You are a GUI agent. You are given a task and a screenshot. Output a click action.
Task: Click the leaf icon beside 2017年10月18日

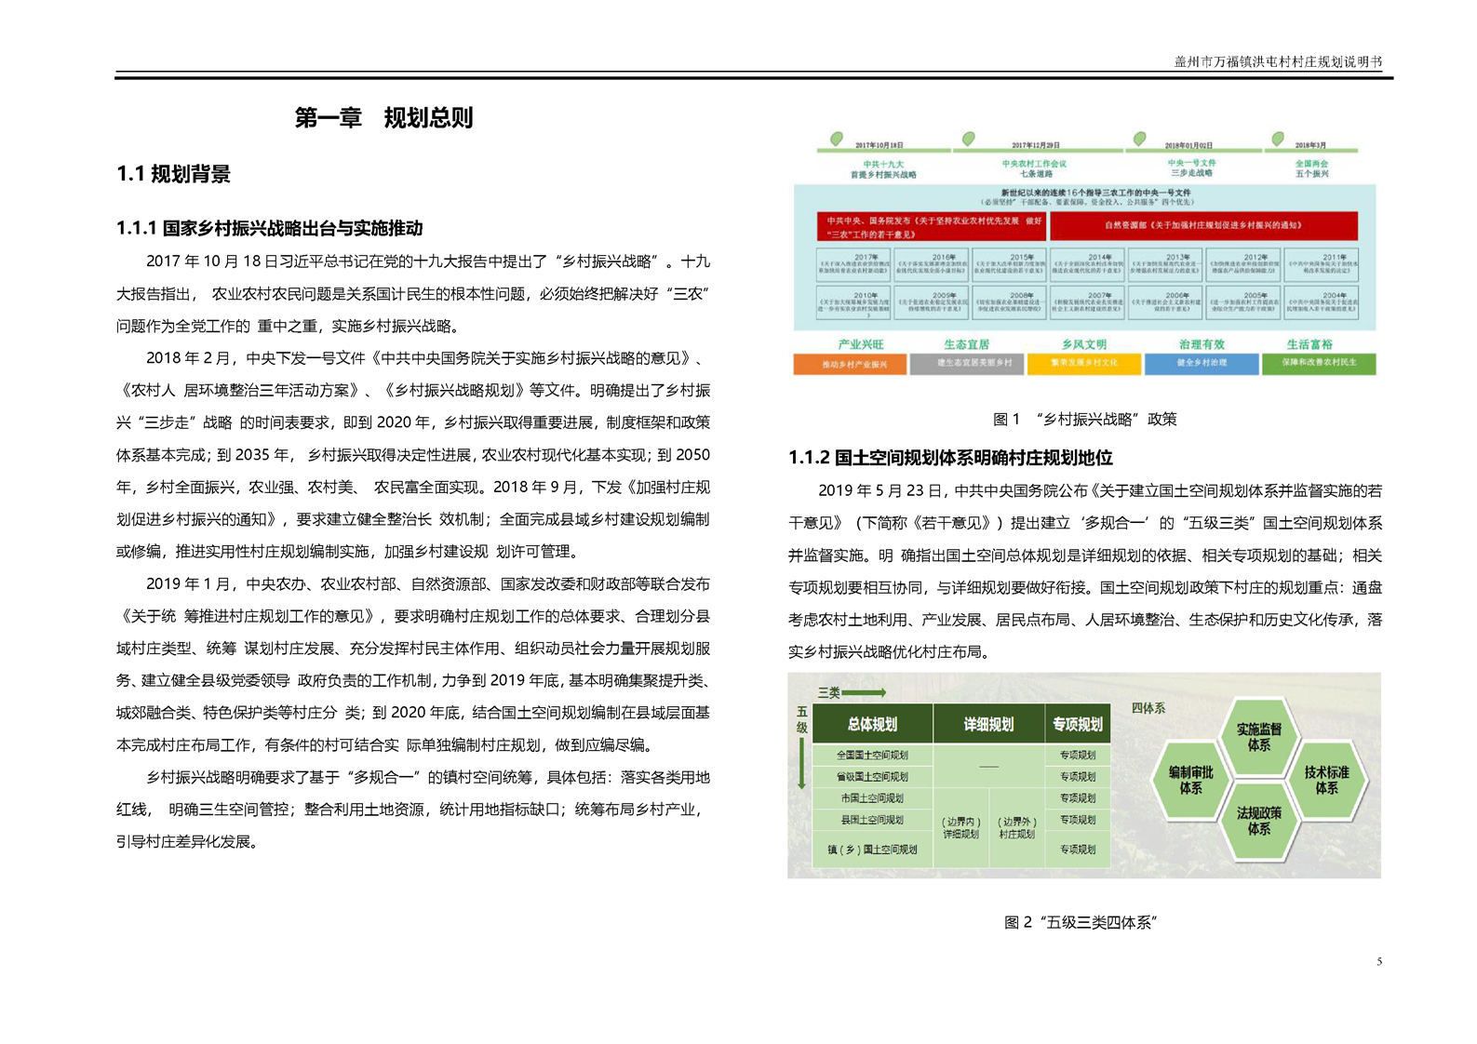[x=836, y=138]
